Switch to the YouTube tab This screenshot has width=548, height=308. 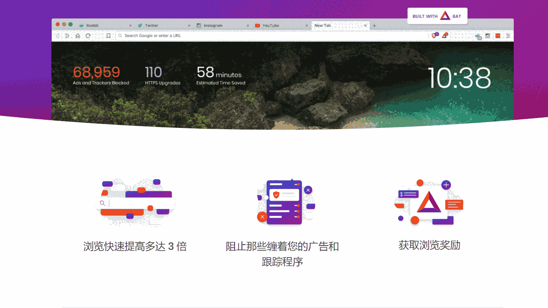[272, 26]
